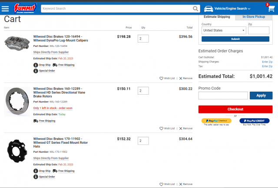Remove rotor hats with X icon
This screenshot has height=188, width=278.
[181, 184]
